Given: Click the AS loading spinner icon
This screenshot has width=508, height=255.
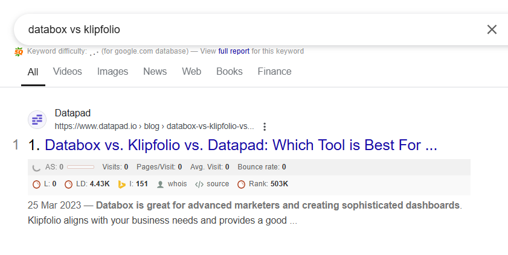Looking at the screenshot, I should tap(36, 168).
